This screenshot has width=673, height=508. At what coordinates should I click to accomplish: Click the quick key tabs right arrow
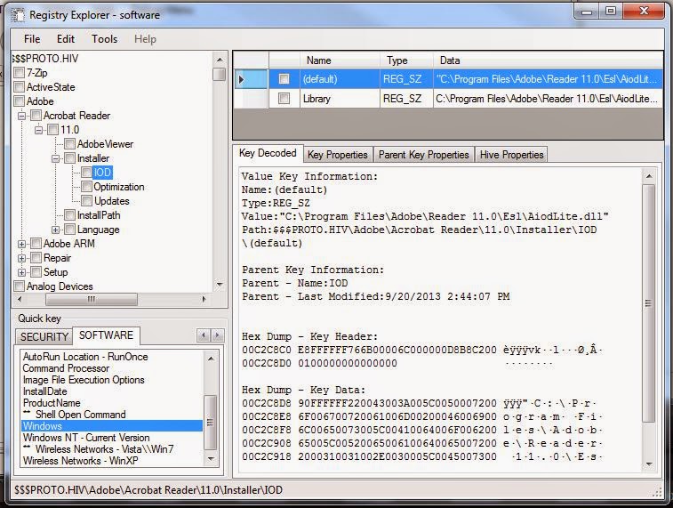click(217, 335)
